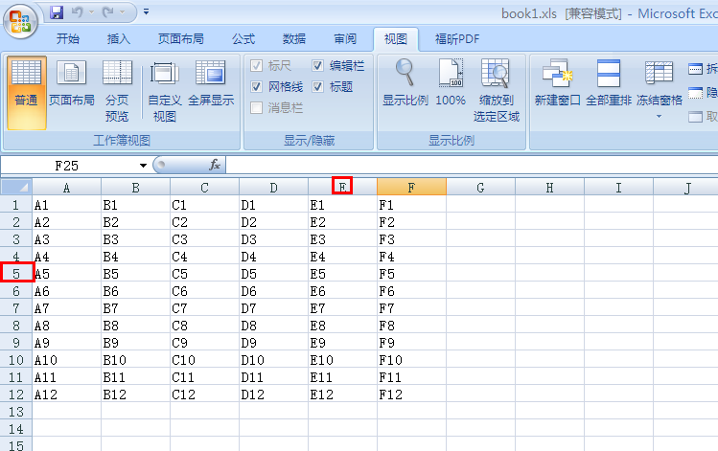Select column A header

(x=67, y=188)
